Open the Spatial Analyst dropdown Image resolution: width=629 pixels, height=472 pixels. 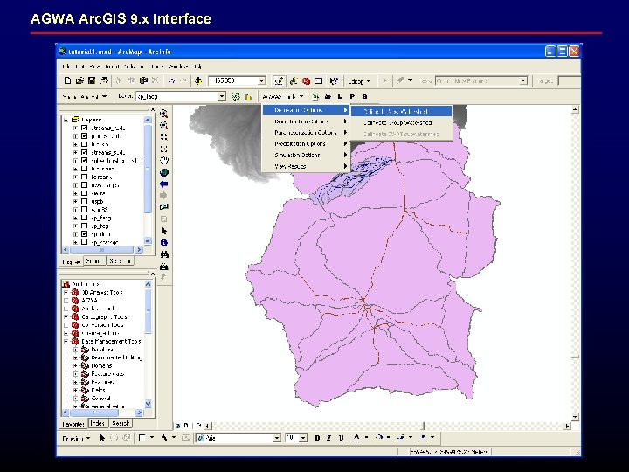tap(85, 97)
